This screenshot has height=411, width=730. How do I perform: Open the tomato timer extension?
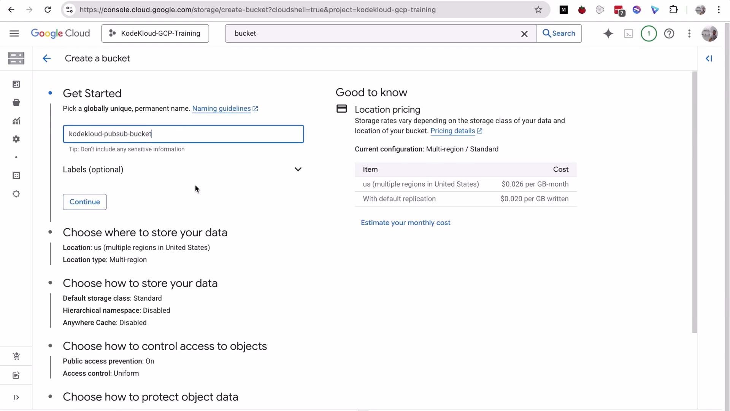[582, 10]
